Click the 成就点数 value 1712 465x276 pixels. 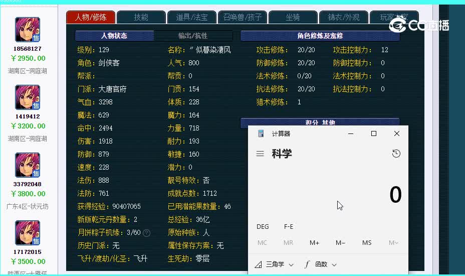[x=210, y=193]
